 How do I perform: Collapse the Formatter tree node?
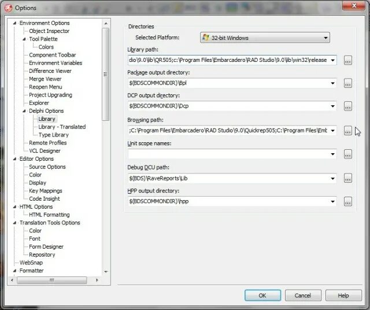[x=14, y=271]
